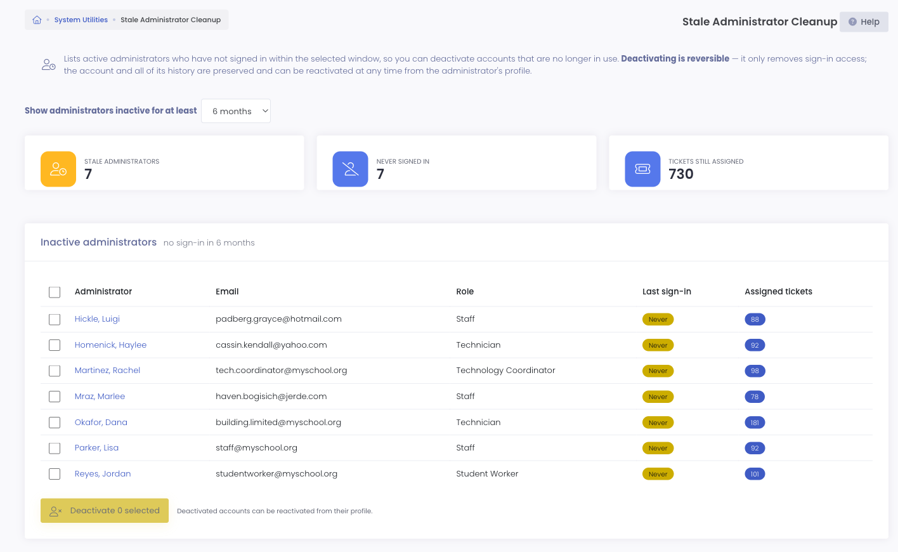Click the Role column header
Viewport: 898px width, 552px height.
465,292
